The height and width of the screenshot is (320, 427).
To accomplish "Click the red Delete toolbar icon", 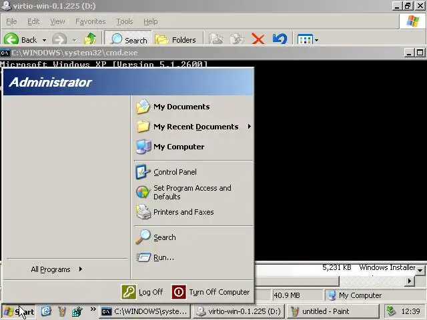I will coord(258,39).
